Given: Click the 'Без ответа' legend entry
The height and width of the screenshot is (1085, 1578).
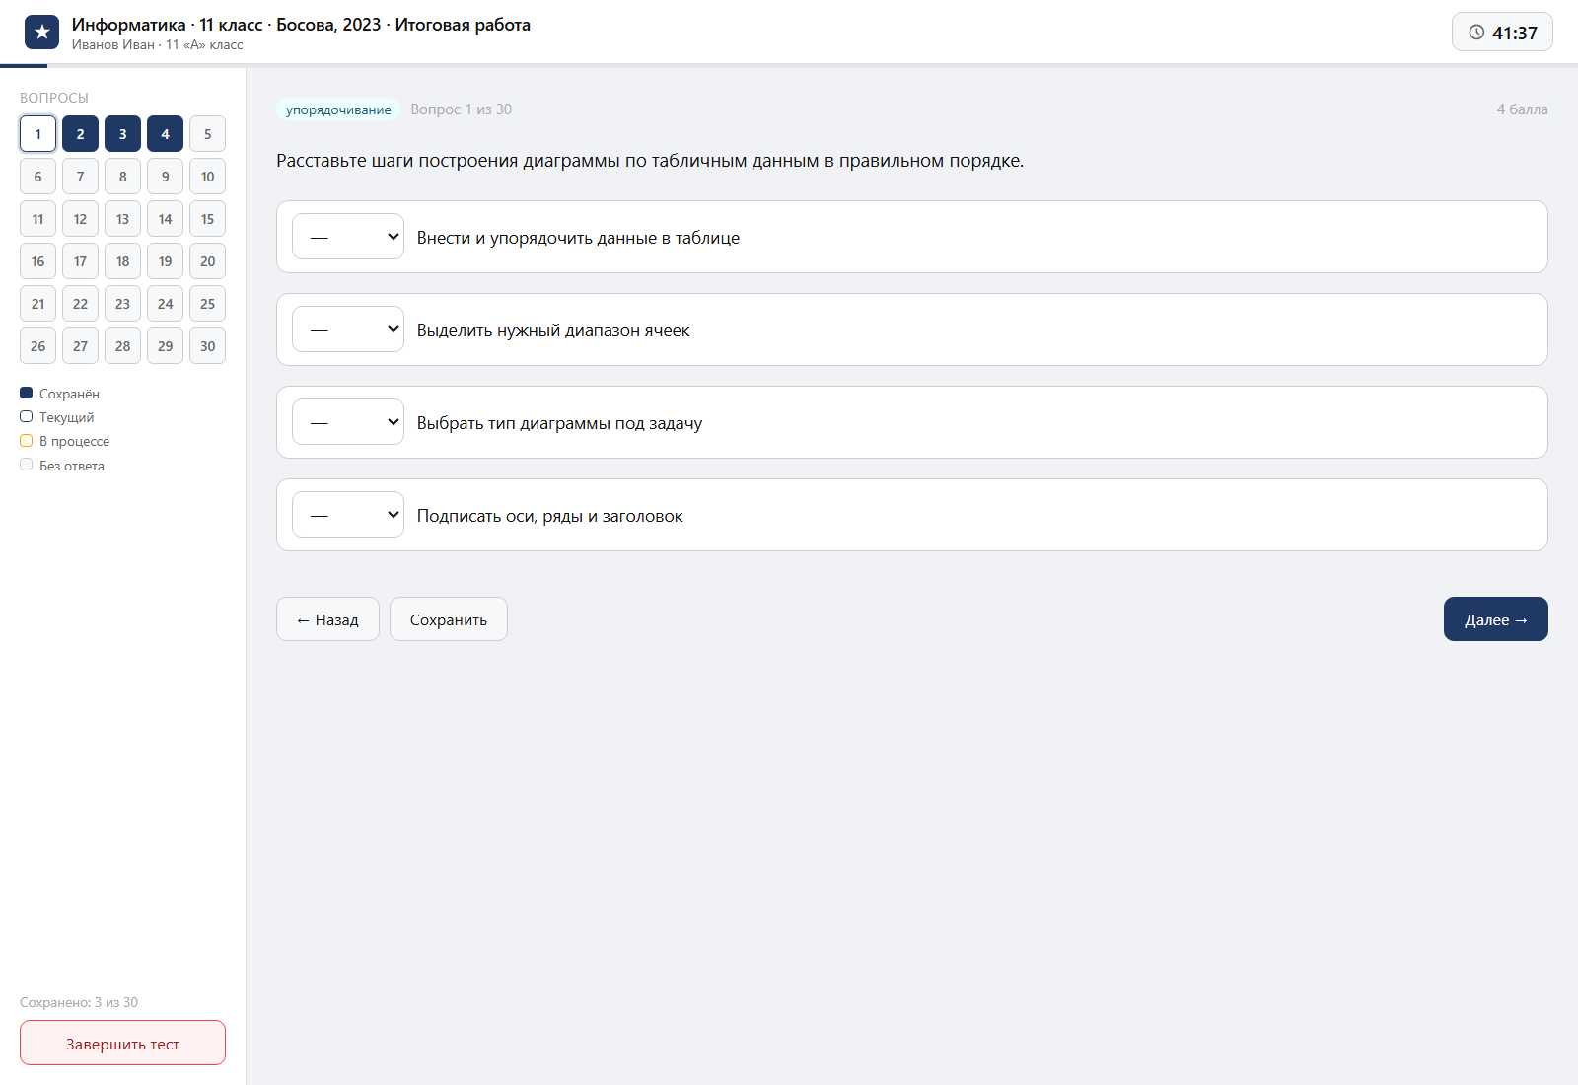Looking at the screenshot, I should tap(61, 466).
